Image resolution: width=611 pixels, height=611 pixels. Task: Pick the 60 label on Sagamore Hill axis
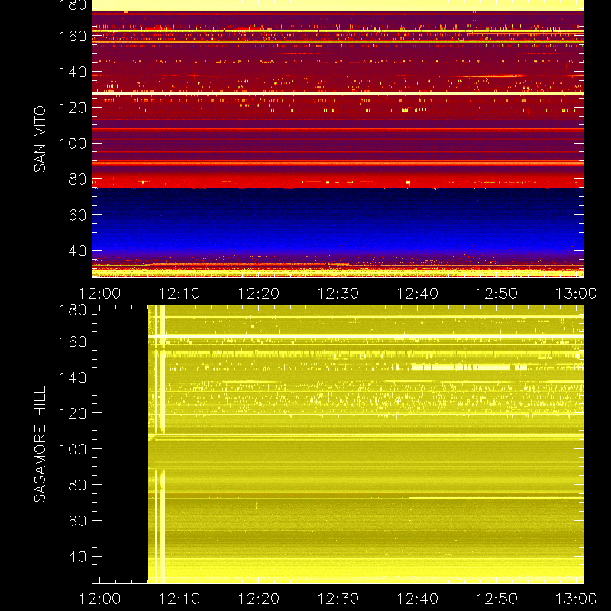coord(77,521)
